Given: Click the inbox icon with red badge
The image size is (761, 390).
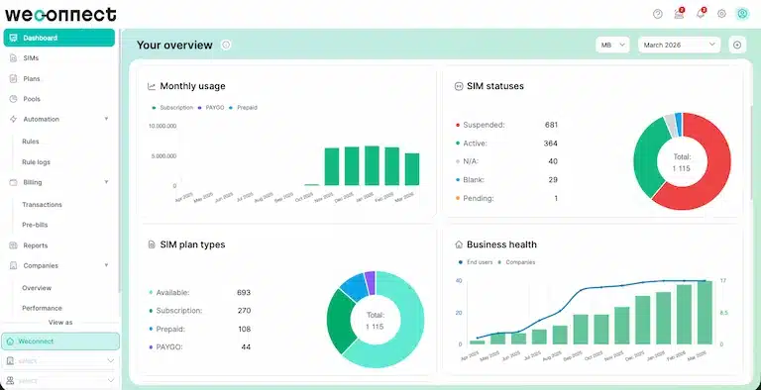Looking at the screenshot, I should point(679,14).
